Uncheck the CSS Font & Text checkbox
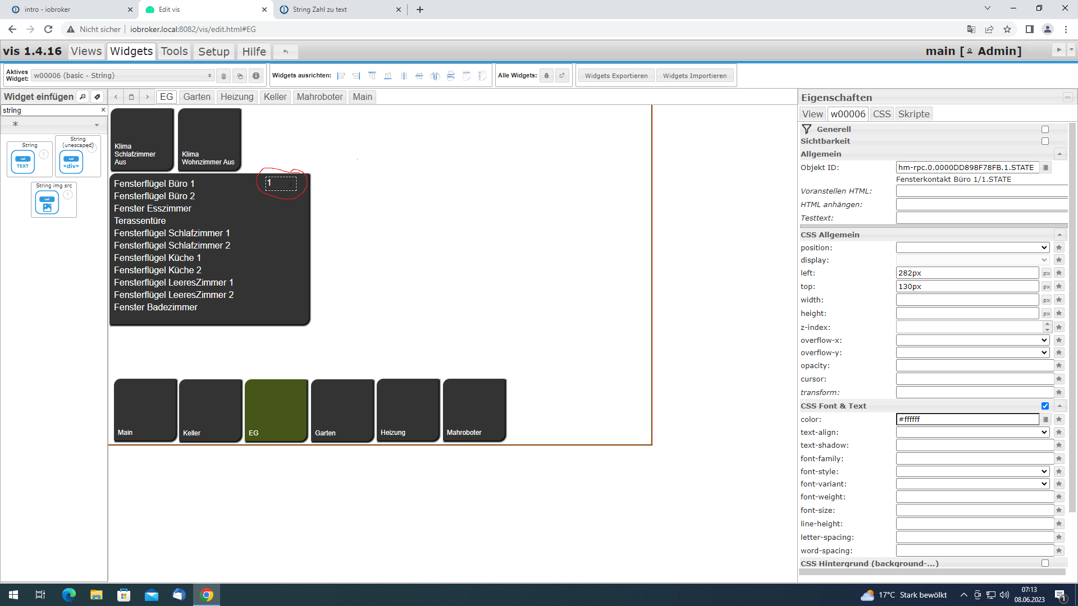 click(x=1045, y=406)
